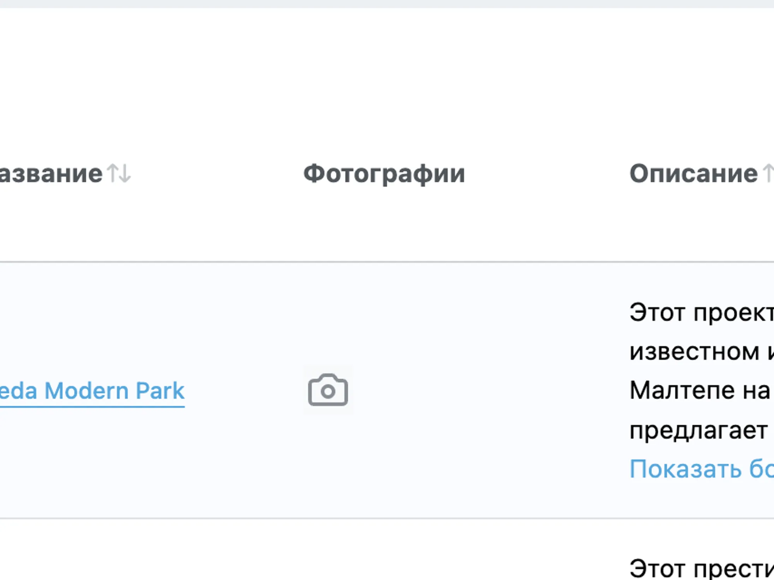This screenshot has height=580, width=774.
Task: Click blank area above table headers
Action: [x=387, y=77]
